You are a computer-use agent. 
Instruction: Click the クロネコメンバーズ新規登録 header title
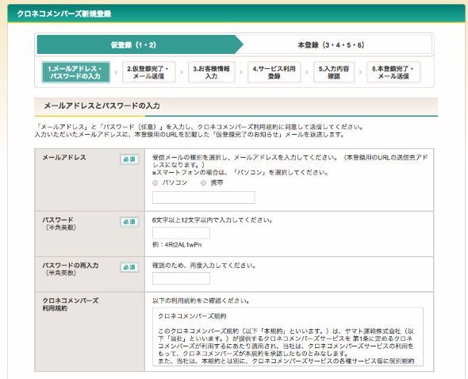point(64,13)
